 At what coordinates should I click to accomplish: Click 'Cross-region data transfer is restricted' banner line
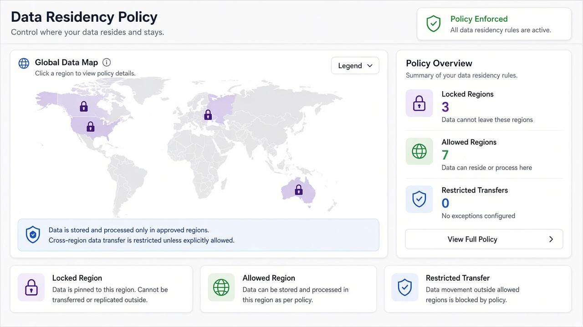pos(142,240)
